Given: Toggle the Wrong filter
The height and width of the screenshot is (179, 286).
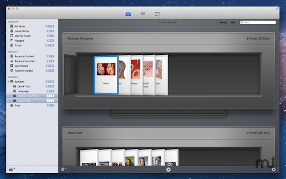Looking at the screenshot, I should pos(223,22).
